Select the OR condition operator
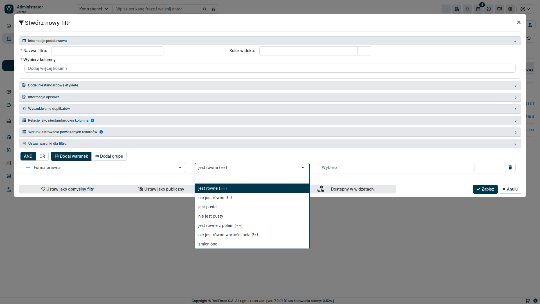Screen dimensions: 540x304 click(x=42, y=156)
